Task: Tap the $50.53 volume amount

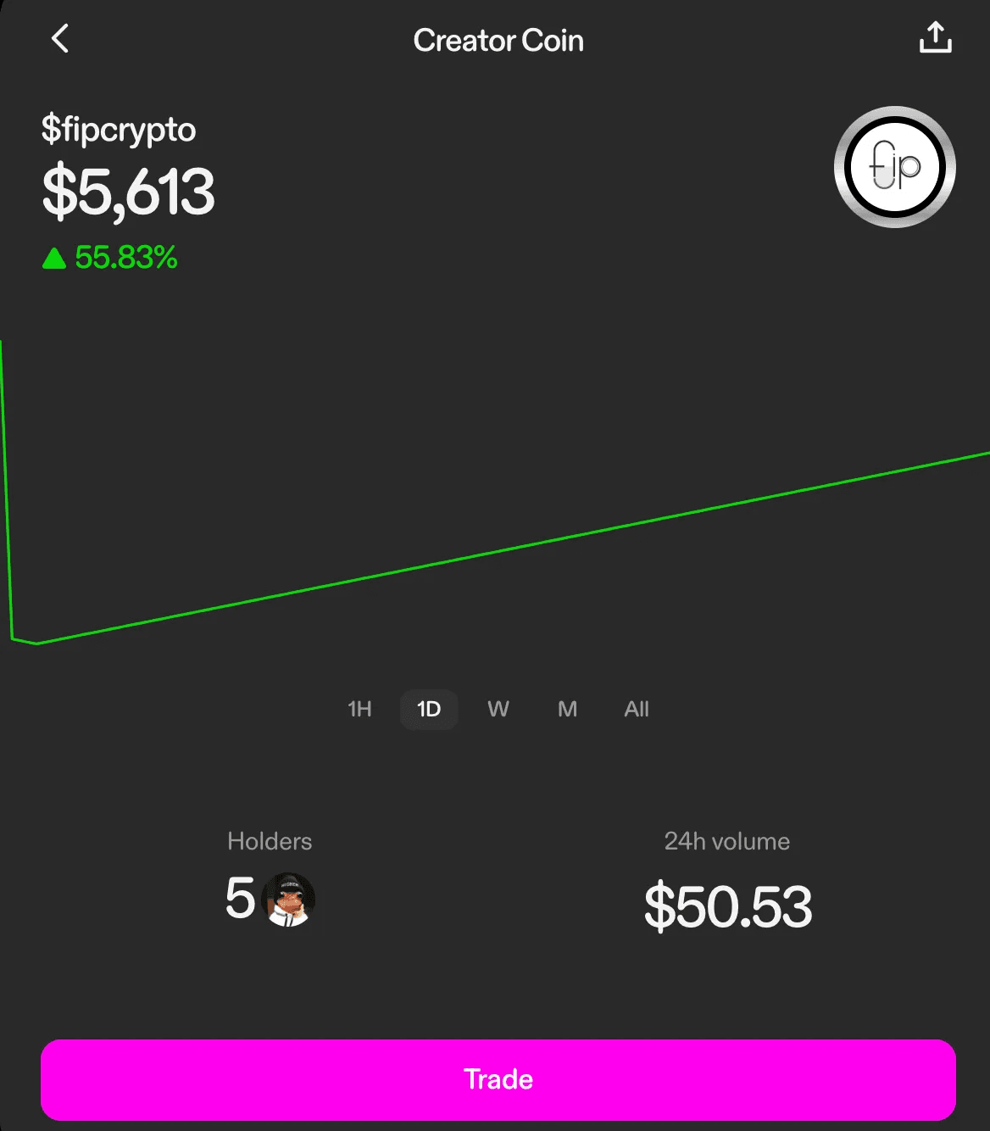Action: 728,906
